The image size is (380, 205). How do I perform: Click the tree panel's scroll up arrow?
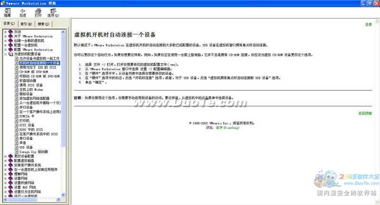(x=63, y=31)
